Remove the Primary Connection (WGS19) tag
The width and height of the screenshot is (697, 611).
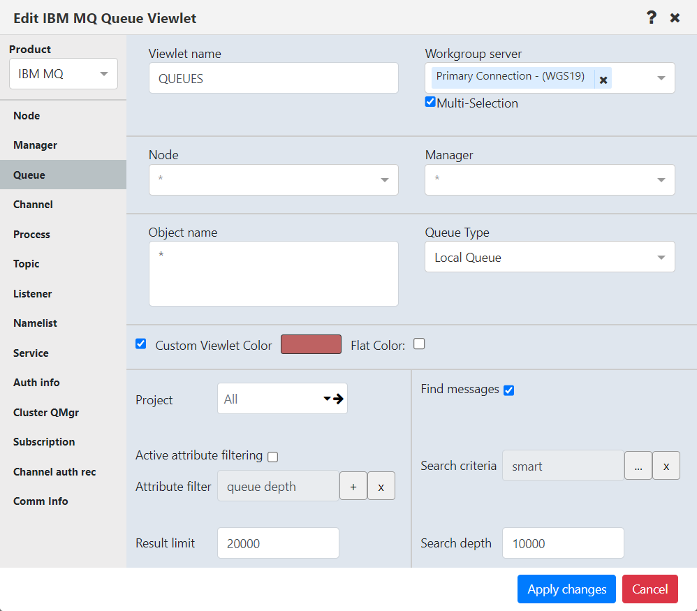click(x=603, y=80)
